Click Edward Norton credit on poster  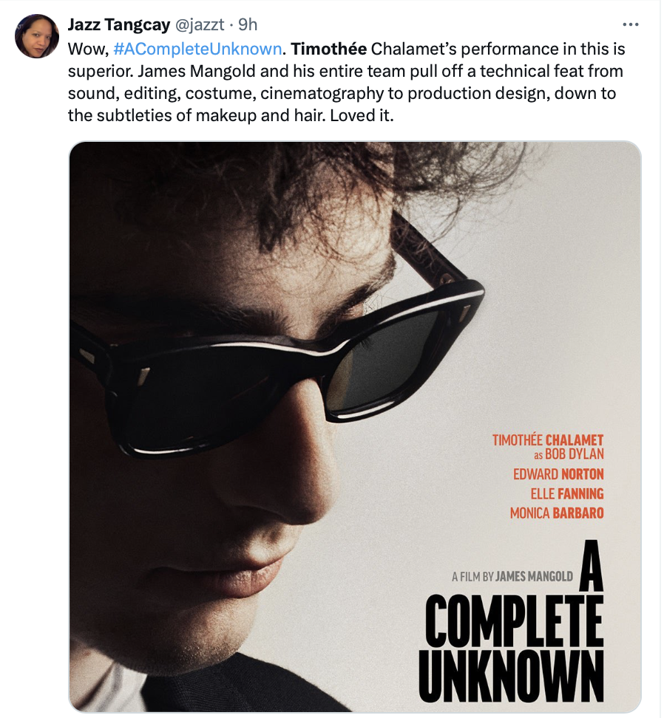[558, 474]
